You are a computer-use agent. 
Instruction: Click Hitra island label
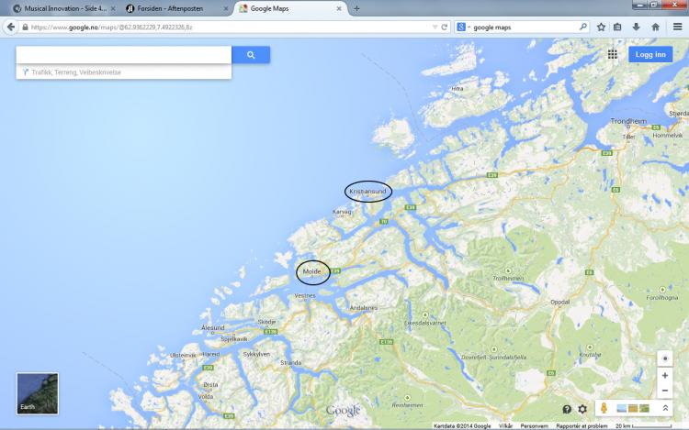[457, 89]
